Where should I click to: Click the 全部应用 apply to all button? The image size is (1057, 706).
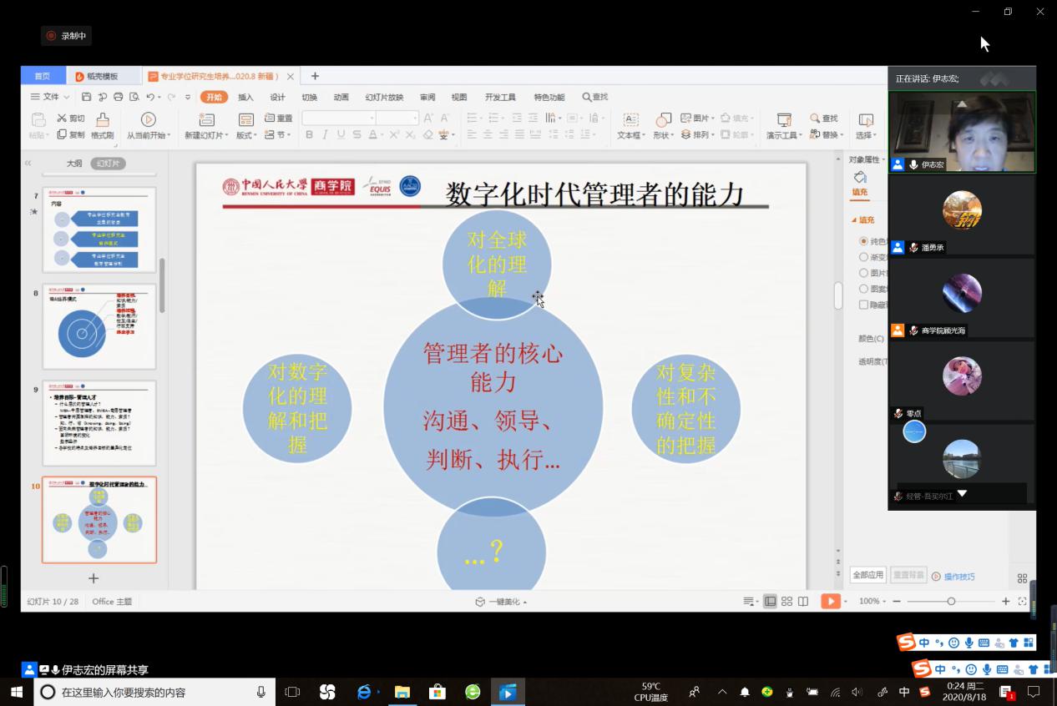867,575
